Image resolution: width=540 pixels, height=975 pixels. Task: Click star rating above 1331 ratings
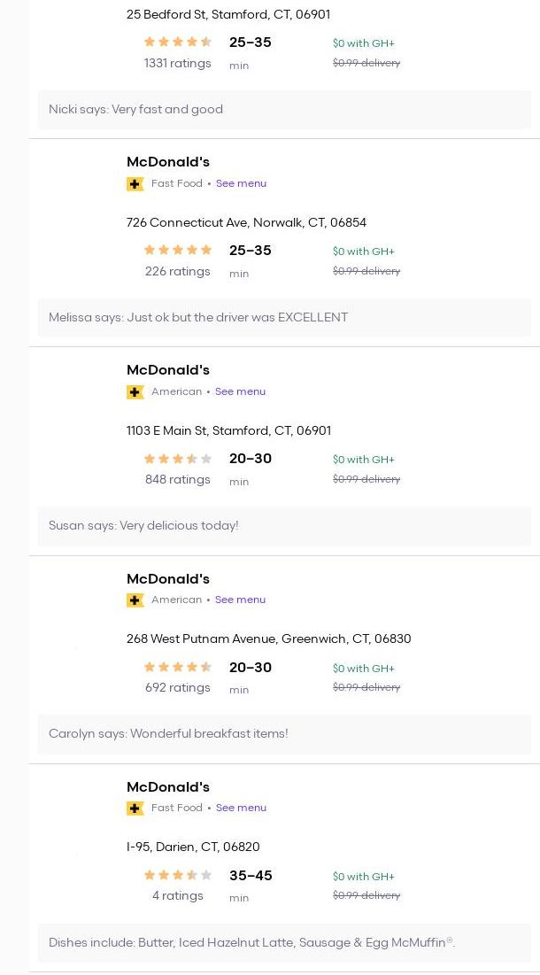tap(178, 42)
